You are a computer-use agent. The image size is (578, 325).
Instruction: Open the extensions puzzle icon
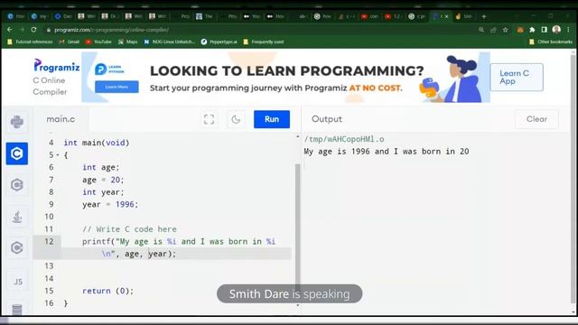(x=532, y=30)
